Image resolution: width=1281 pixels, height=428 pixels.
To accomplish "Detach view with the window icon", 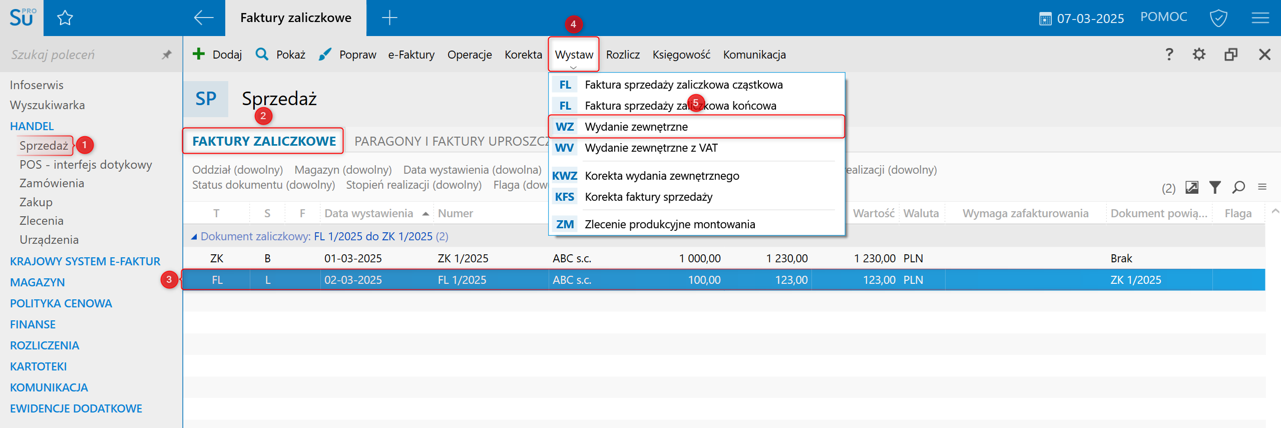I will 1231,54.
